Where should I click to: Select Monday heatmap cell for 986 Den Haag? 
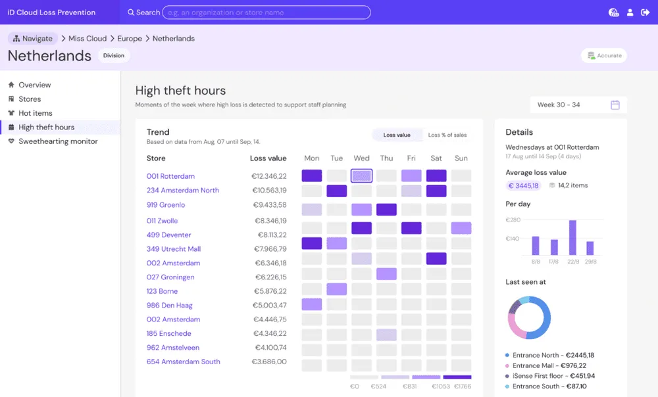tap(312, 304)
